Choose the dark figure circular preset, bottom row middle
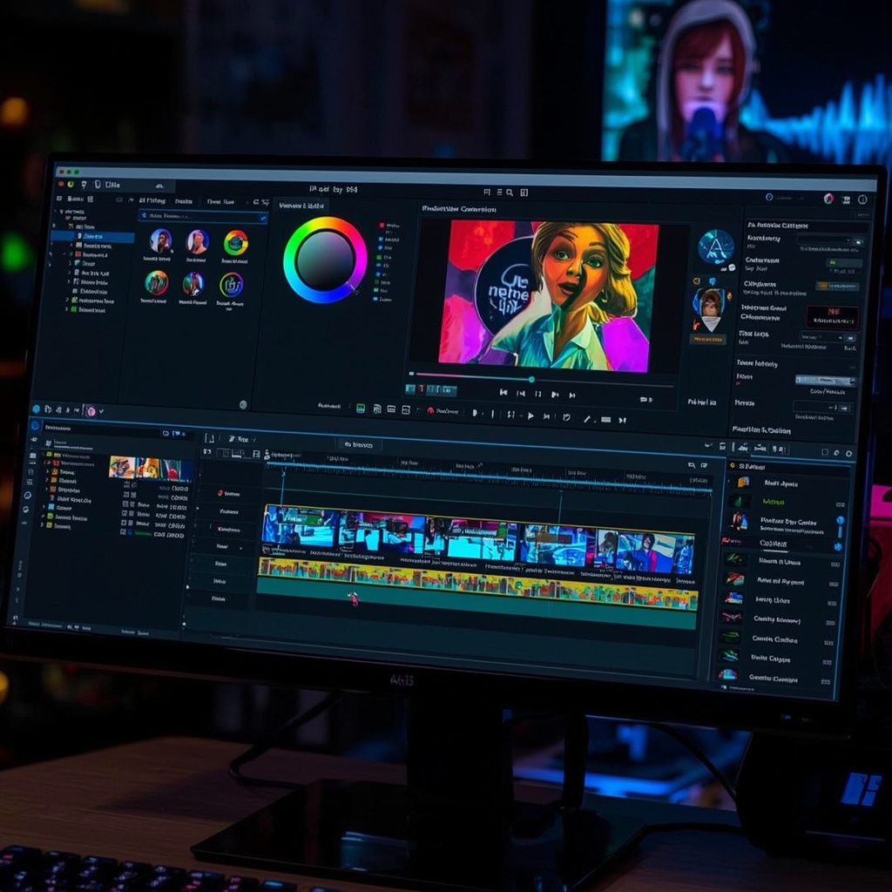 click(193, 284)
